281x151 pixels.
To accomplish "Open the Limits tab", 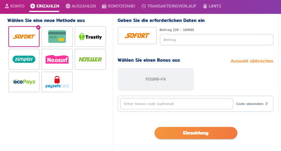I will [x=212, y=6].
